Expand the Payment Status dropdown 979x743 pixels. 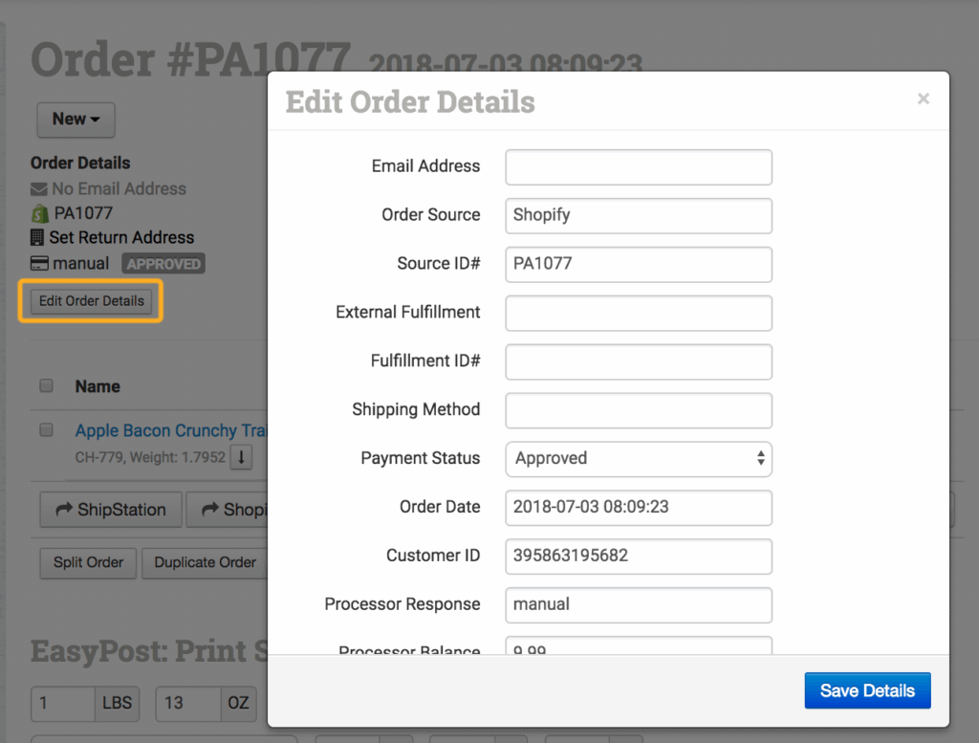pyautogui.click(x=638, y=459)
